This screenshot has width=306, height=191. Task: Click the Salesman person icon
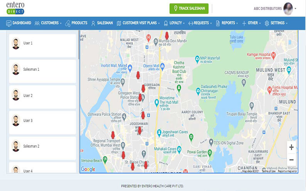click(x=93, y=23)
